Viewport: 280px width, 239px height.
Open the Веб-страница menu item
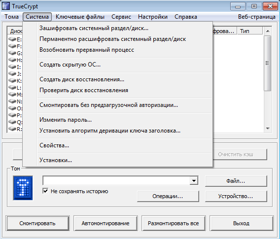[x=257, y=17]
